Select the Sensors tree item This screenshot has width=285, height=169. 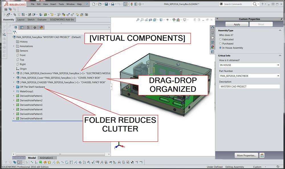(x=22, y=51)
